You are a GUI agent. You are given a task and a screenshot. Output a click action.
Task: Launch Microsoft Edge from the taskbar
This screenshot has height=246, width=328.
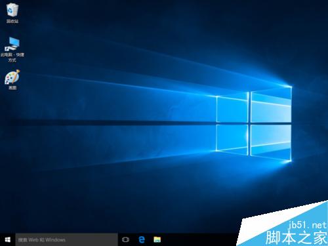[x=142, y=239]
